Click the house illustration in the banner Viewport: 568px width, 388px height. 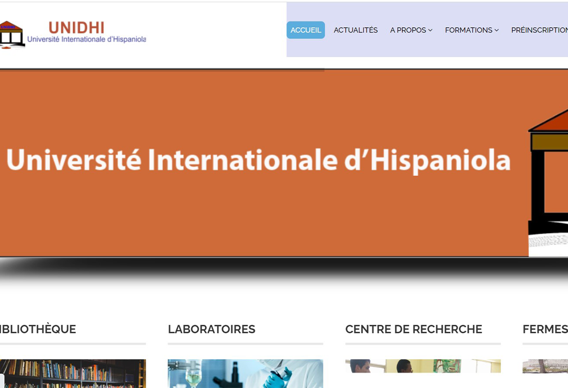click(x=548, y=183)
